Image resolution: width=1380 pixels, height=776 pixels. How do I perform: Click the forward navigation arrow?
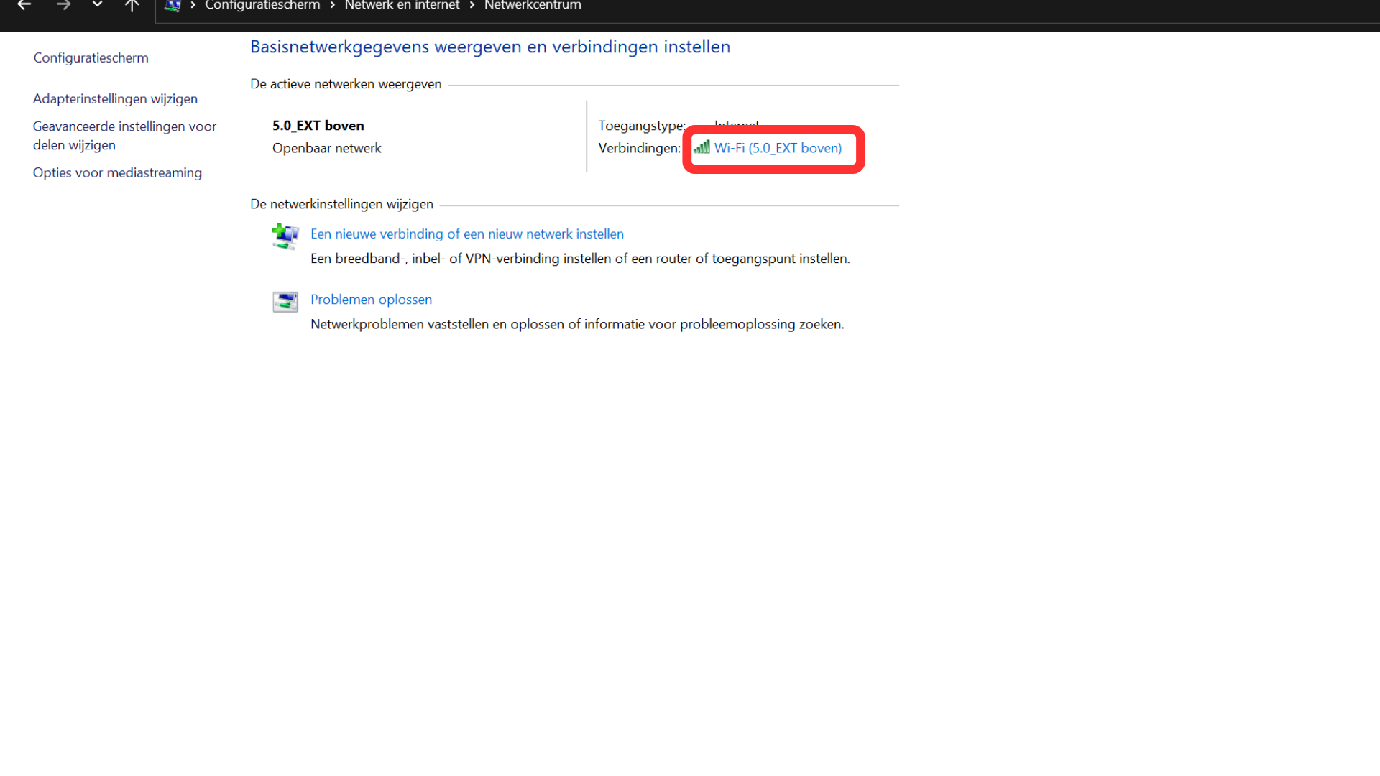pyautogui.click(x=64, y=6)
